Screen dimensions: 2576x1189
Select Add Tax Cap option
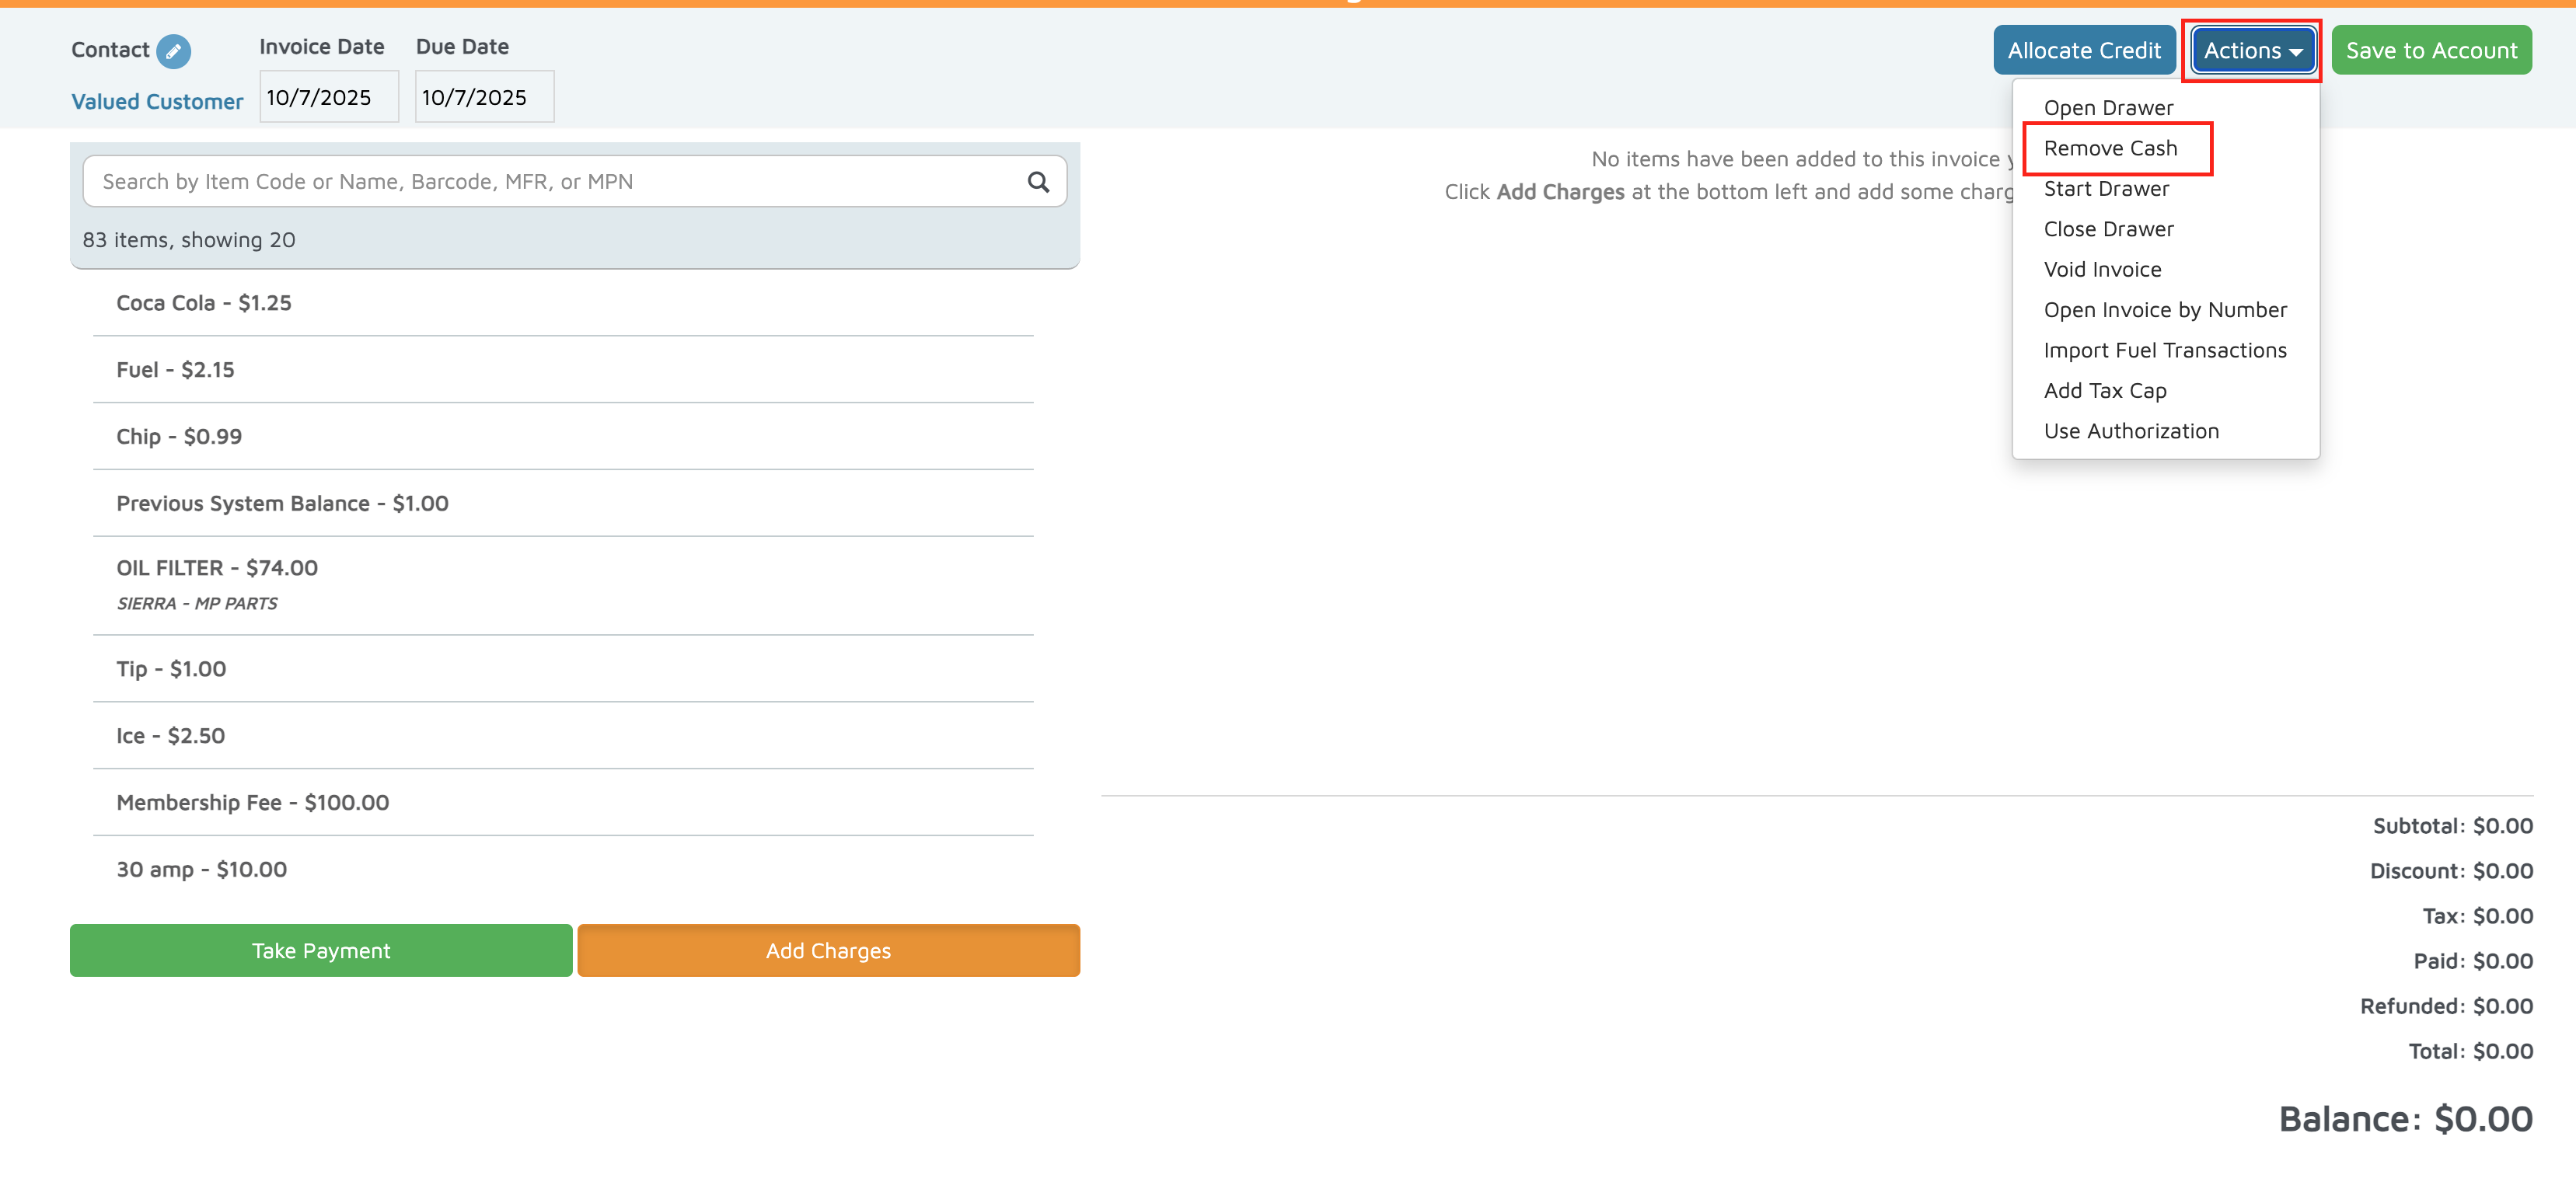tap(2105, 391)
